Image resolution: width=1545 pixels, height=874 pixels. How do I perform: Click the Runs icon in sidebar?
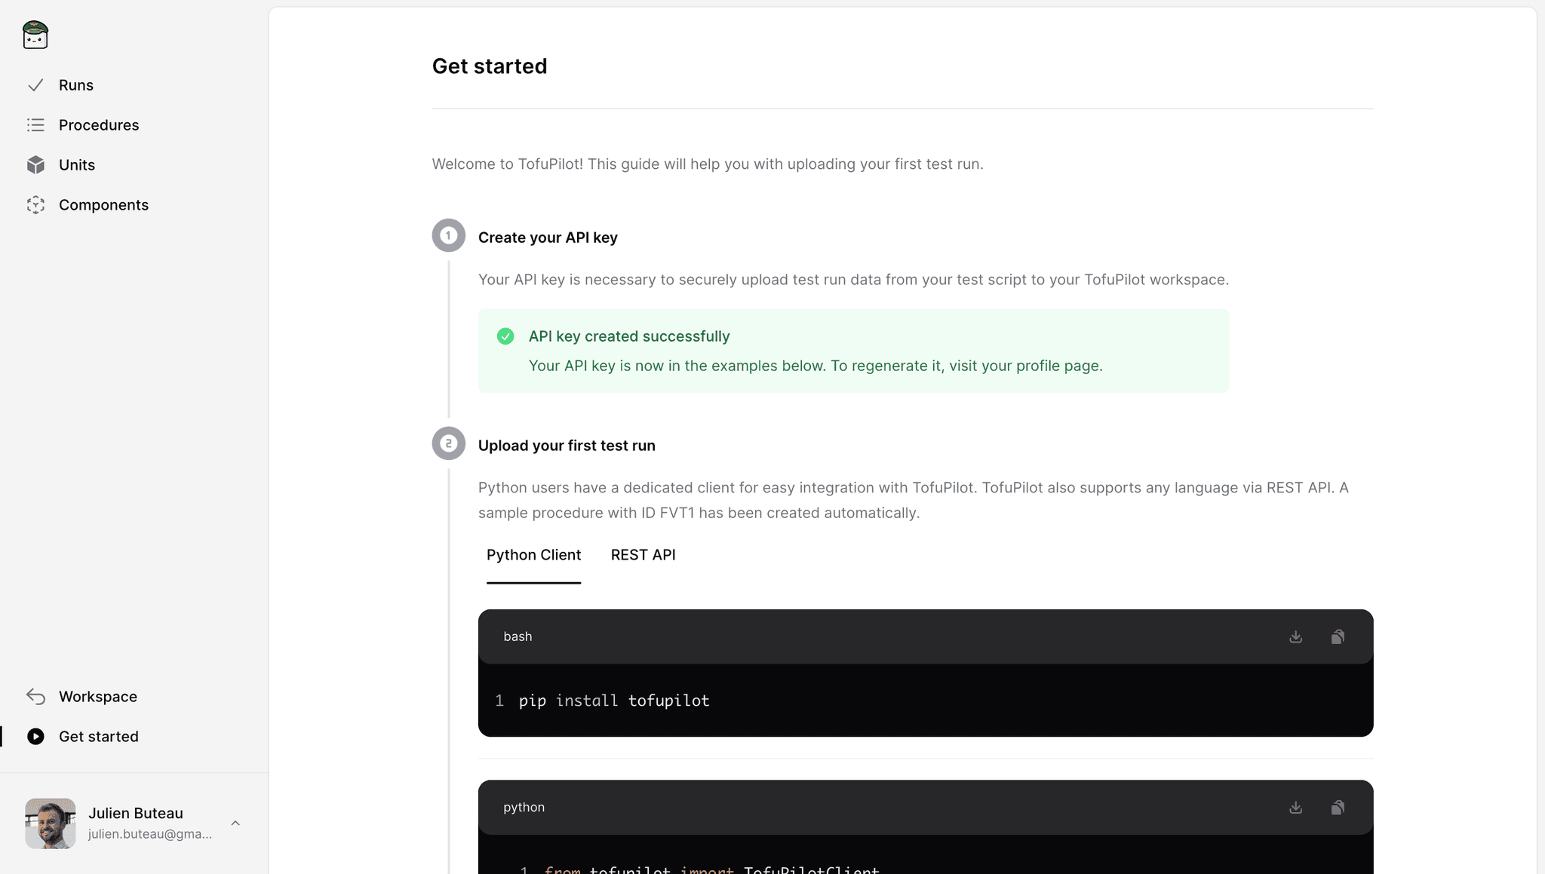[36, 85]
